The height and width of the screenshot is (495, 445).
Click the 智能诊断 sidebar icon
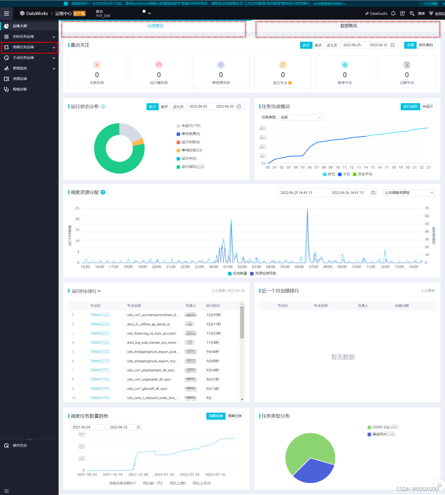[x=6, y=89]
